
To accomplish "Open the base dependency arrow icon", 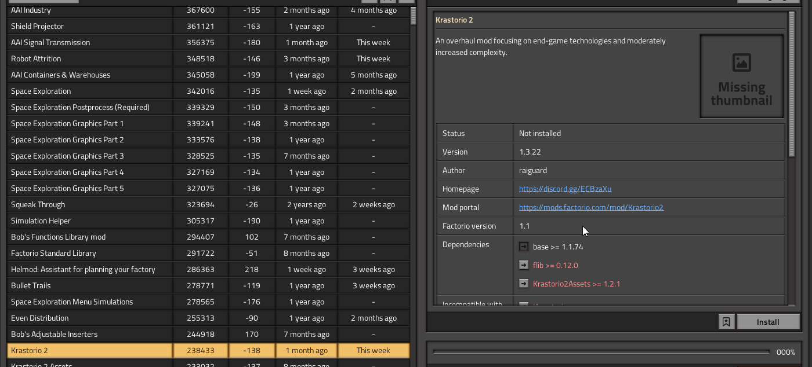I will click(523, 247).
